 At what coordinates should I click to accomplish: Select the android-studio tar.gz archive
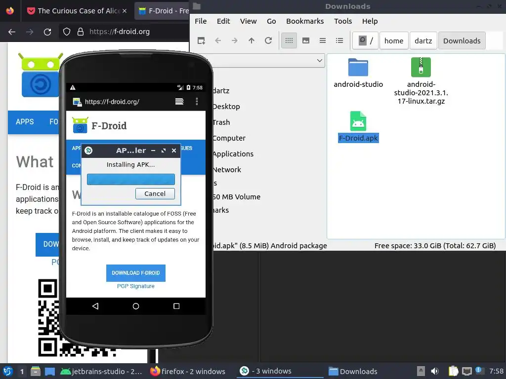click(x=421, y=81)
